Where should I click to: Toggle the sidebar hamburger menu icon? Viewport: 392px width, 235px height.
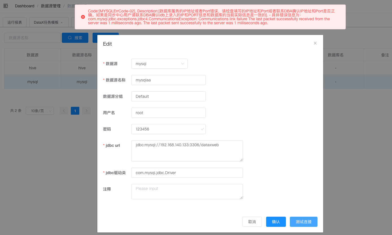(6, 6)
